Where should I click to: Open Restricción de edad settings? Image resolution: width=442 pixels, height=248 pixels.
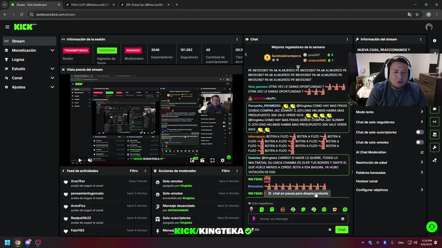pos(390,163)
